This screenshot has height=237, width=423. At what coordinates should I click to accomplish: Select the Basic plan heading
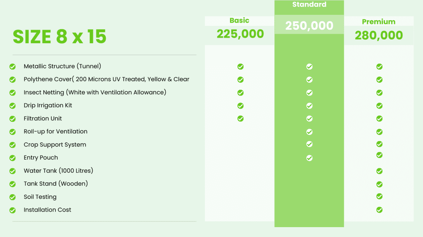[239, 21]
